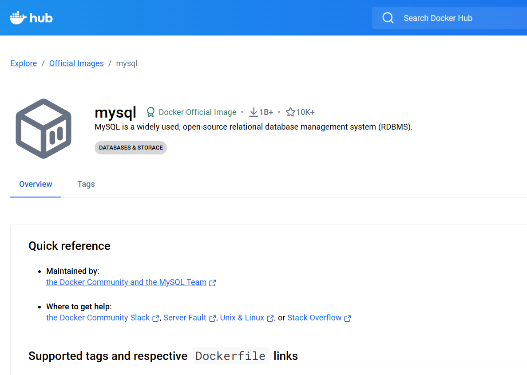Click the mysql cube repository logo
This screenshot has width=527, height=375.
[44, 129]
